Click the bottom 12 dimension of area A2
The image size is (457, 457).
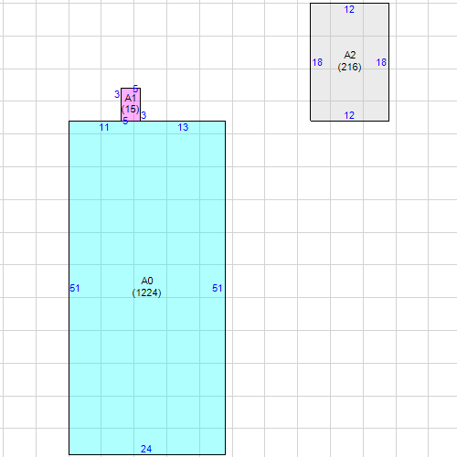(x=349, y=115)
